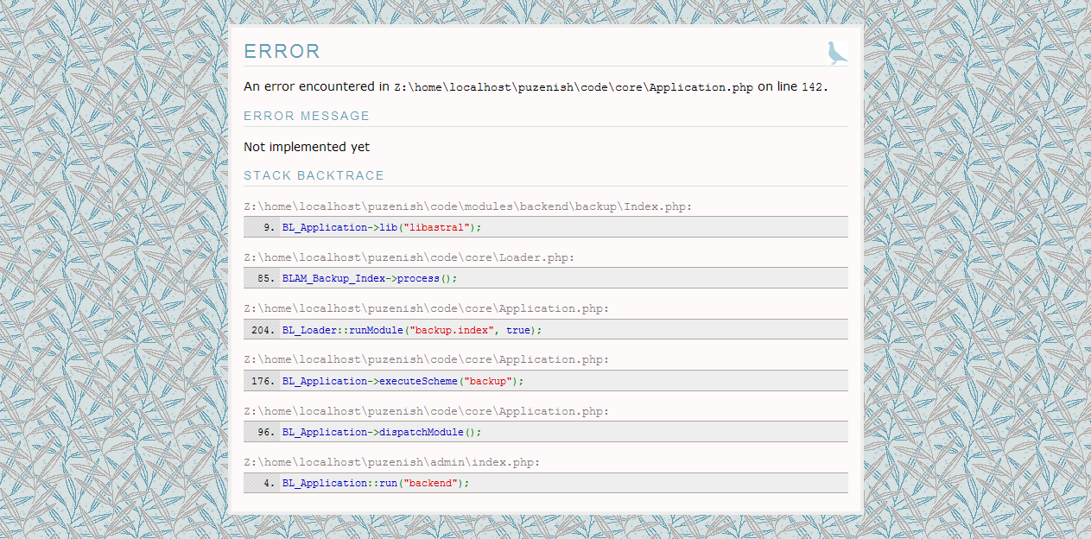Click the backup\Index.php file path
Screen dimensions: 1091x539
[468, 206]
